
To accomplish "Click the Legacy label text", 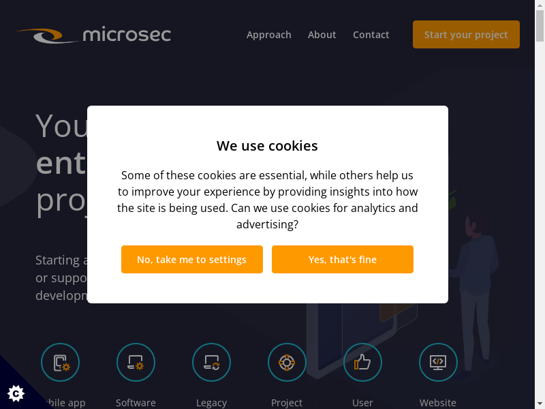I will tap(211, 402).
